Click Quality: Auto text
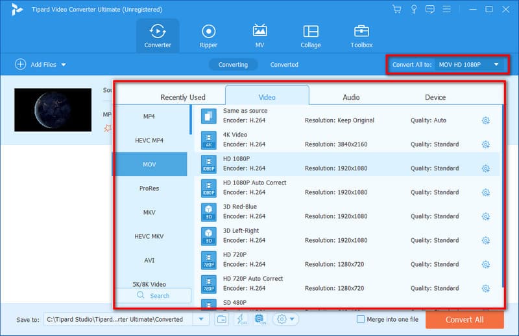This screenshot has width=519, height=336. click(x=428, y=120)
